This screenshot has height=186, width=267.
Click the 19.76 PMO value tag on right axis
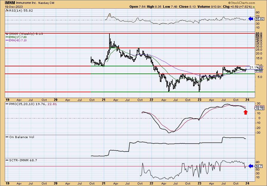coord(260,108)
